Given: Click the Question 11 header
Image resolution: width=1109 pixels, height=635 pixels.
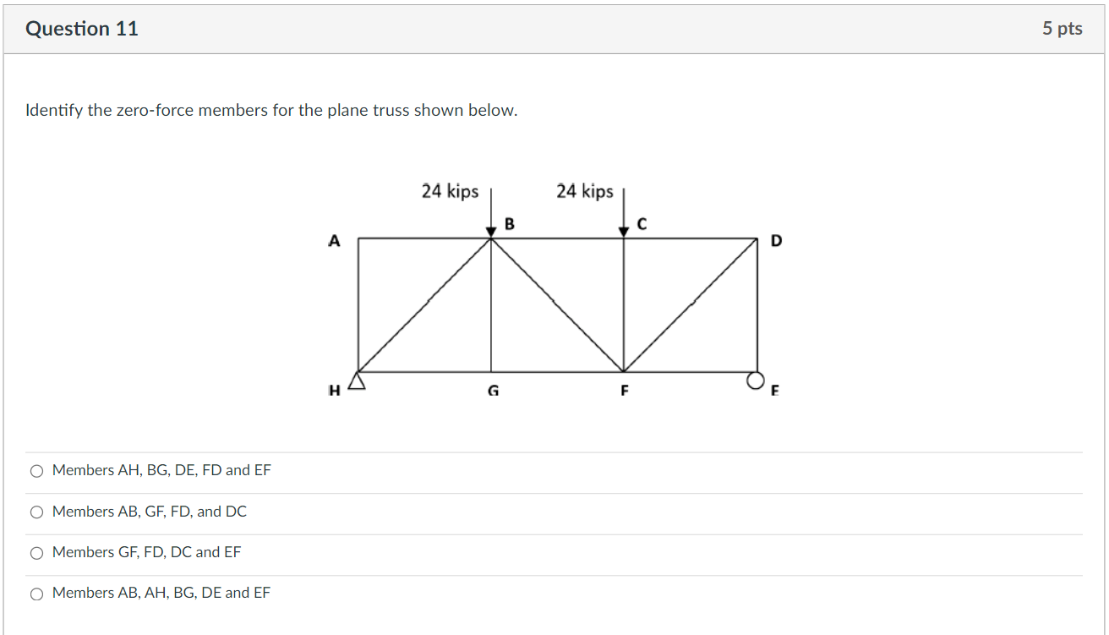Looking at the screenshot, I should tap(82, 28).
